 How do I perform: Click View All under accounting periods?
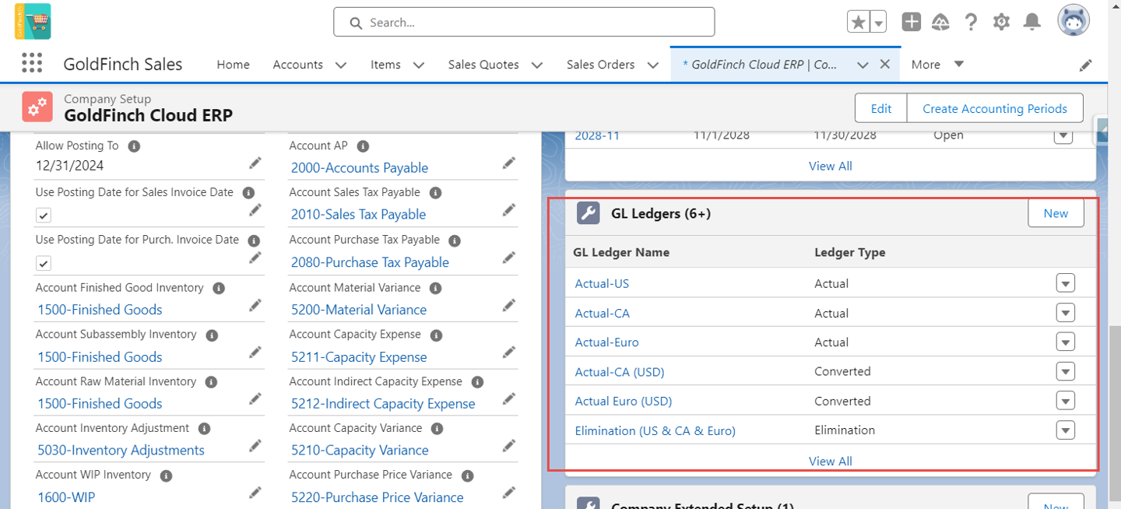click(831, 166)
